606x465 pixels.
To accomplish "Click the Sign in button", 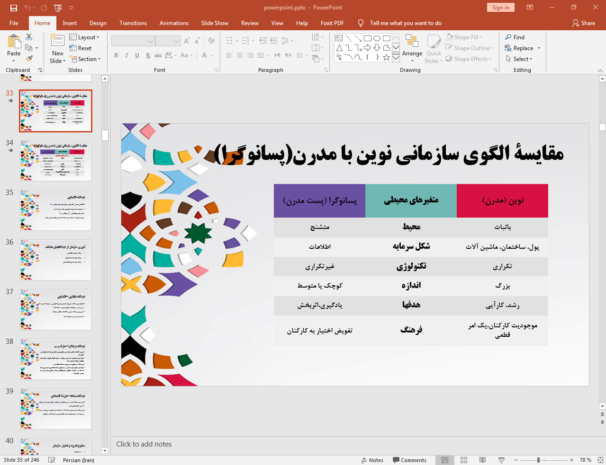I will click(500, 7).
